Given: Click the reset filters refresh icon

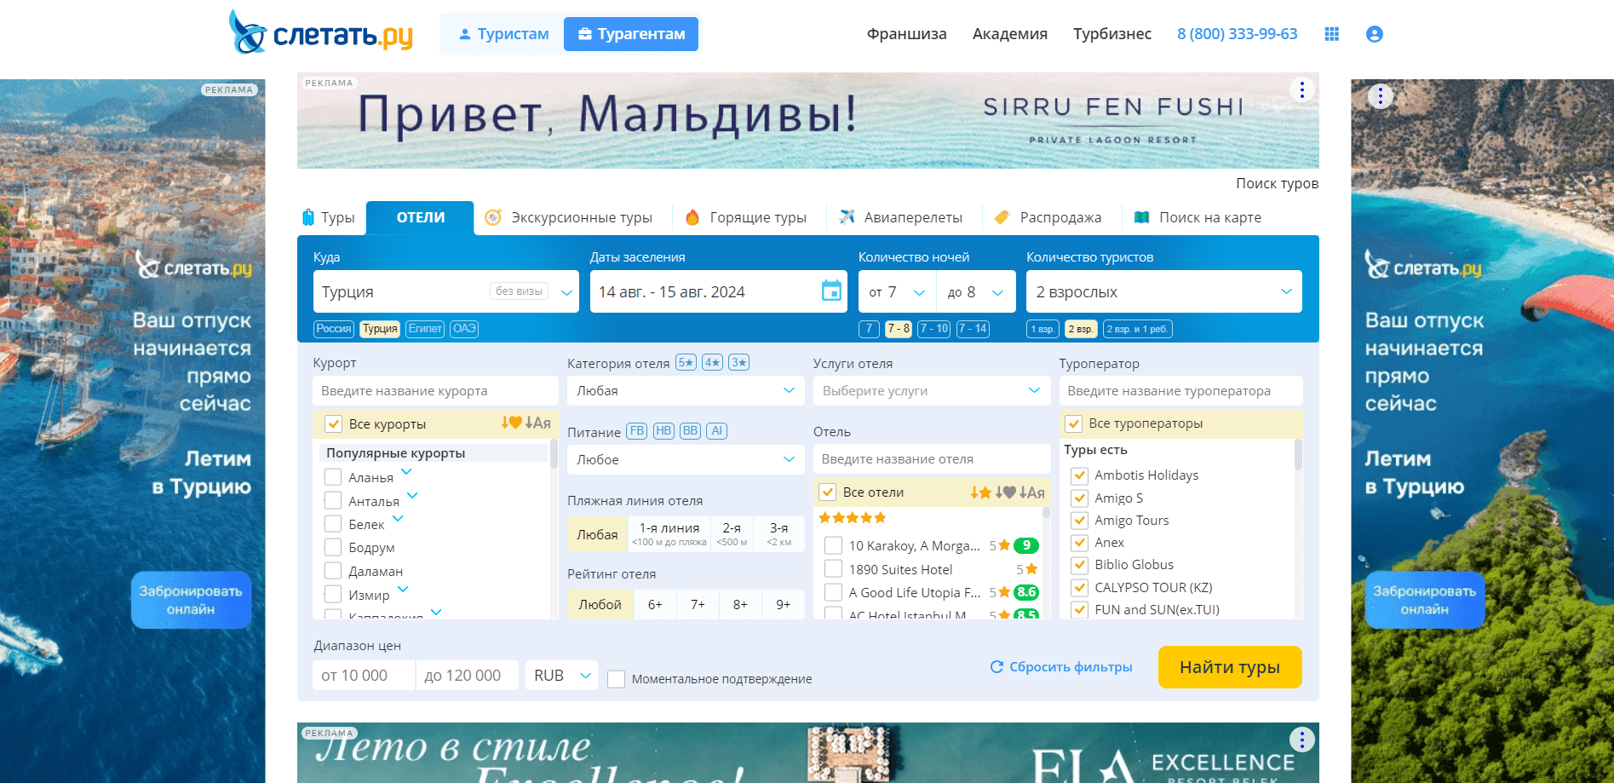Looking at the screenshot, I should click(997, 666).
